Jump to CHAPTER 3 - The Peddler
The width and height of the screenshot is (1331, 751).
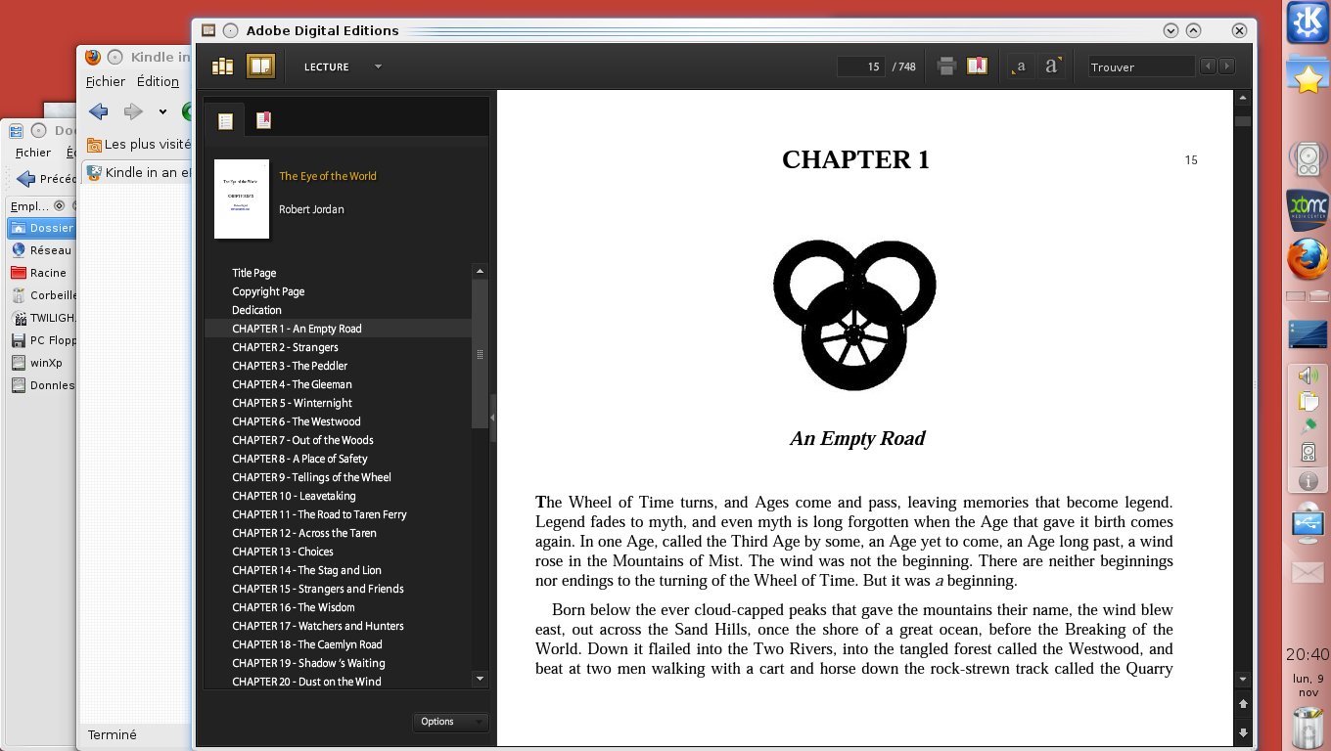pyautogui.click(x=290, y=366)
